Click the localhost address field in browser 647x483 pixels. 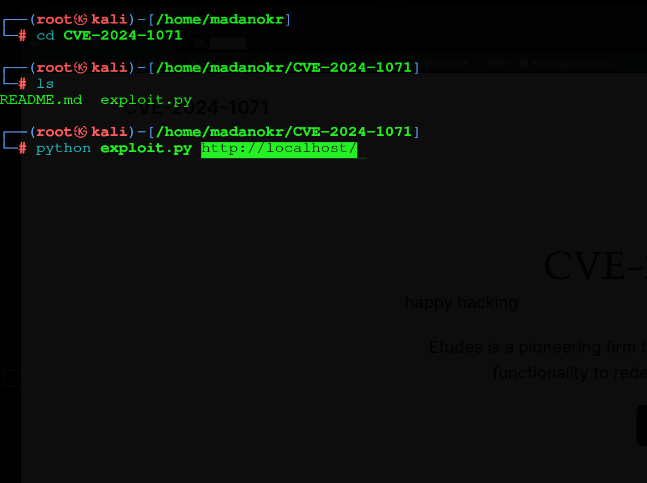pyautogui.click(x=228, y=44)
